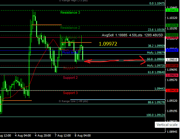Click the Resistance 3 level label
The image size is (180, 139).
point(70,12)
